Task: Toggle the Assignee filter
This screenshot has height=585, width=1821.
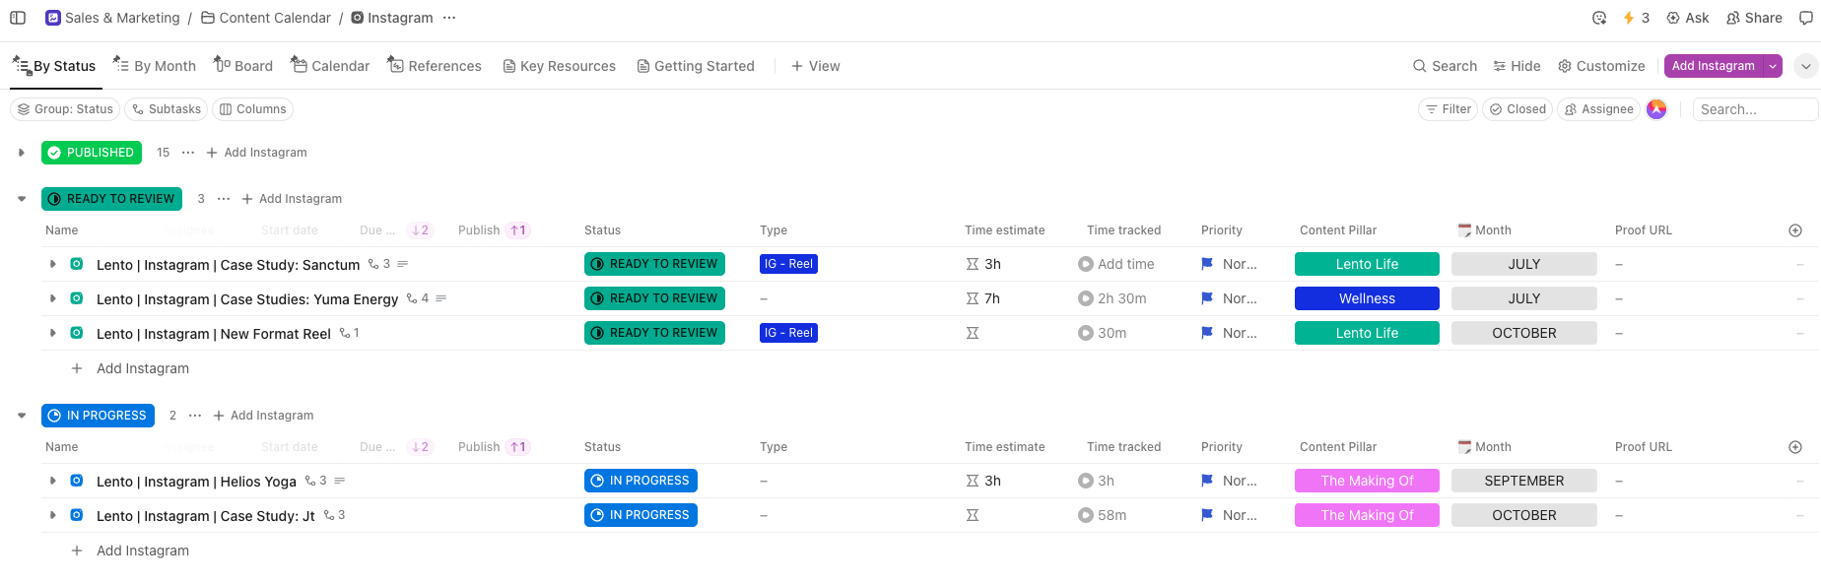Action: coord(1598,109)
